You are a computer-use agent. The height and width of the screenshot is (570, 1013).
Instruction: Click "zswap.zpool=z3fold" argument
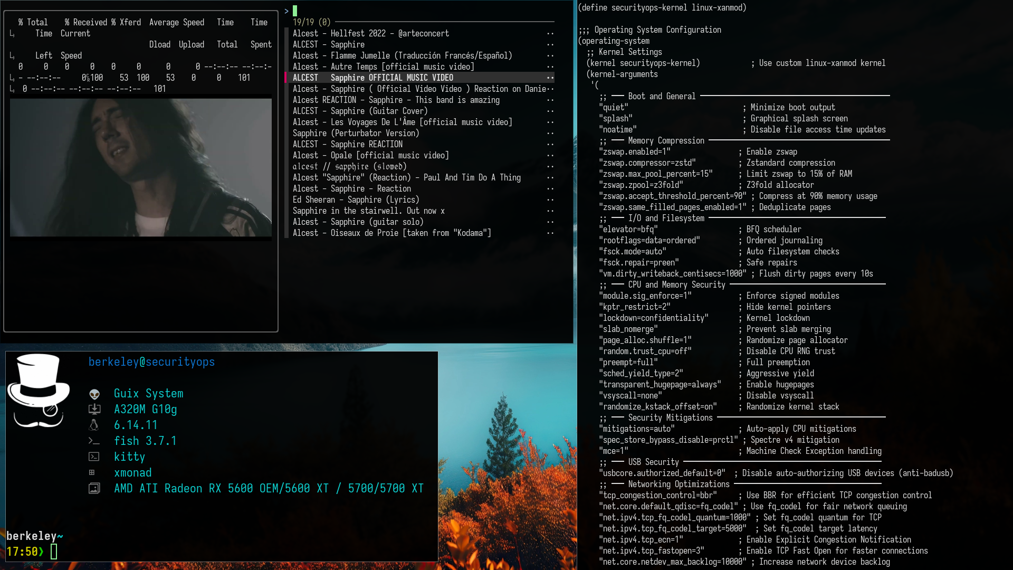pos(641,185)
